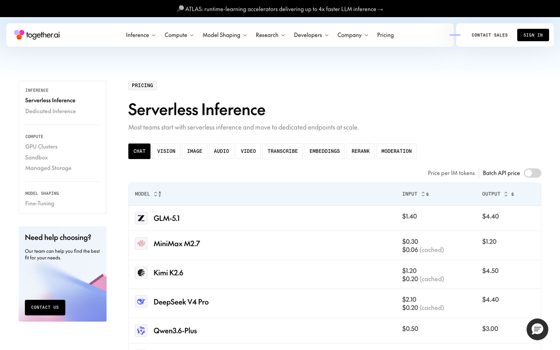Click the GLM-5.1 model name

click(166, 218)
